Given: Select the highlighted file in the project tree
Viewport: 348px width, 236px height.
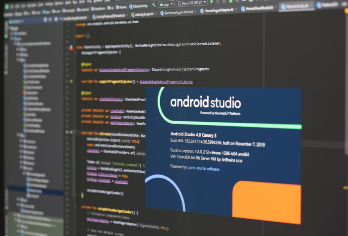Looking at the screenshot, I should (x=35, y=191).
